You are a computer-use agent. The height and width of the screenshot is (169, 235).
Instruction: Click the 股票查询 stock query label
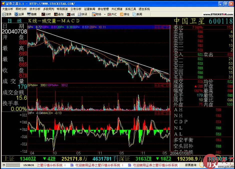coord(191,165)
